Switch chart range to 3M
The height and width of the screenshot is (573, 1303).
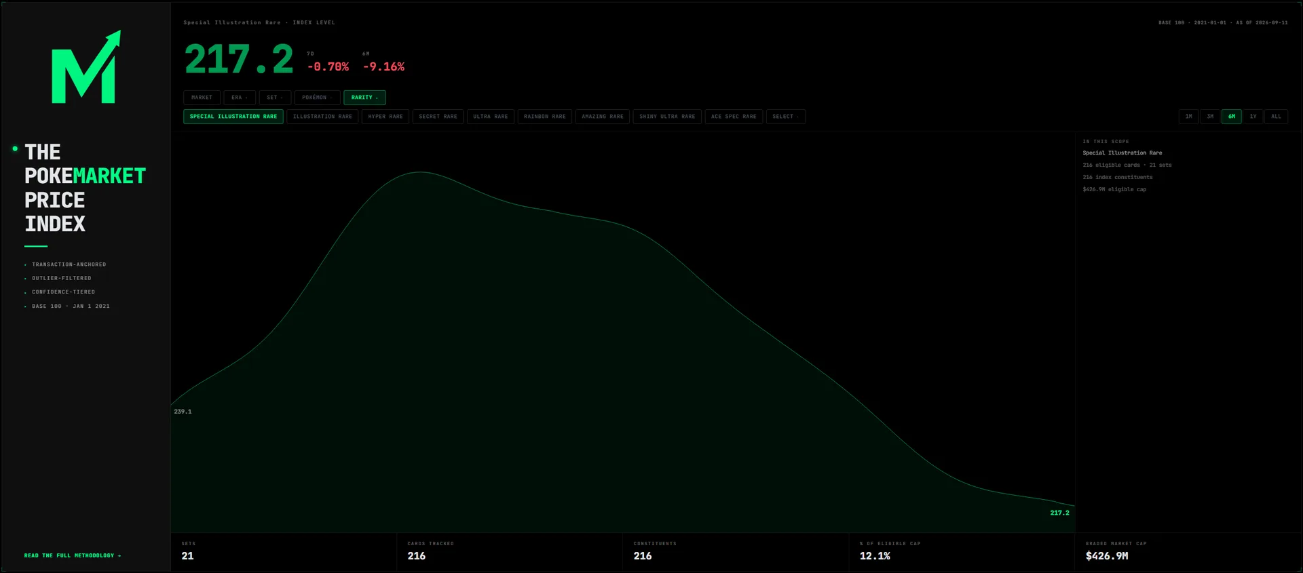point(1210,117)
